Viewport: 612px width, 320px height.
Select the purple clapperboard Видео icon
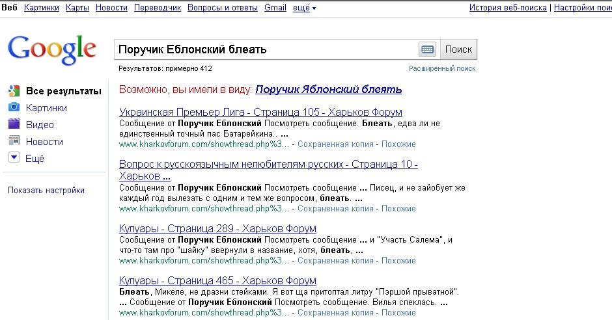coord(14,124)
